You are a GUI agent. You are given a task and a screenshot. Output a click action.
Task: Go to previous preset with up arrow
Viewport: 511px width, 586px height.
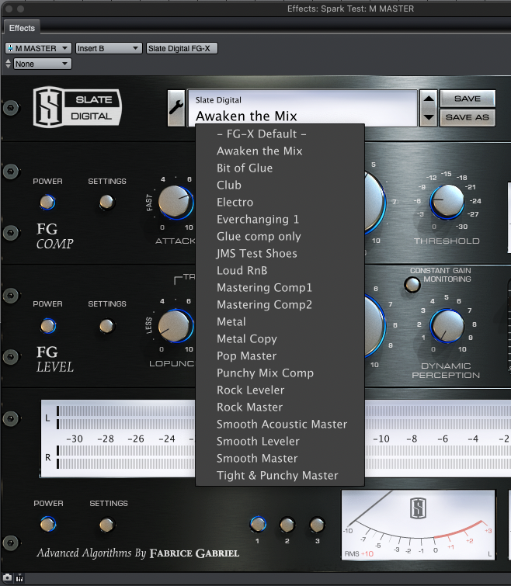(x=429, y=99)
